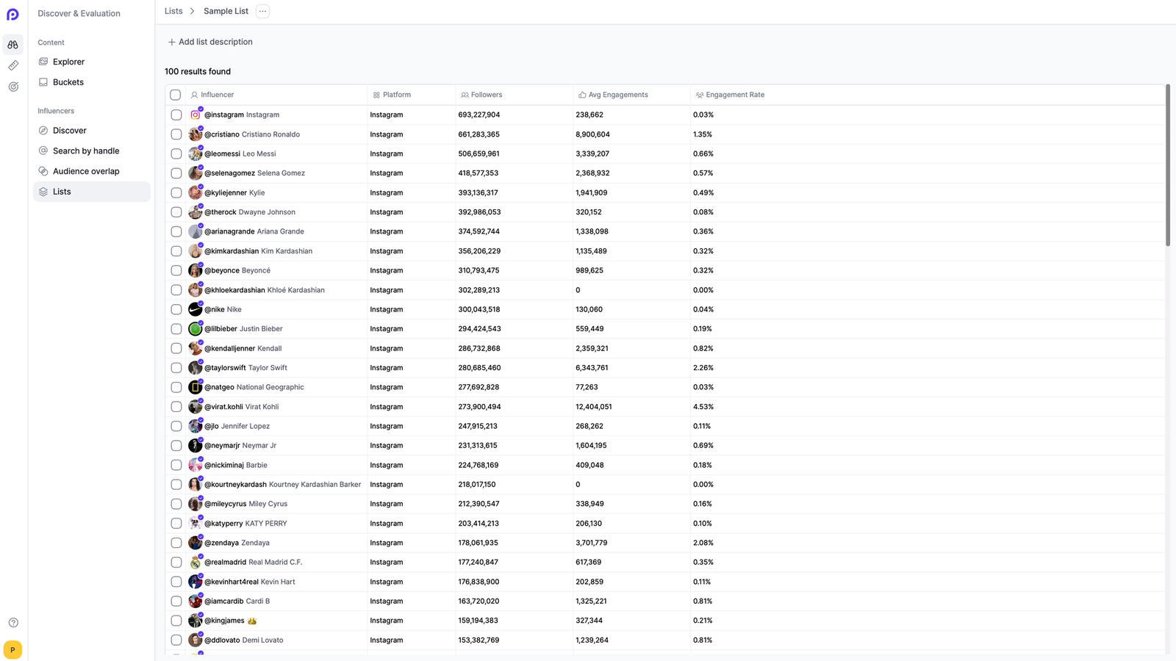Click Nike's profile picture
Viewport: 1176px width, 661px height.
(x=195, y=309)
